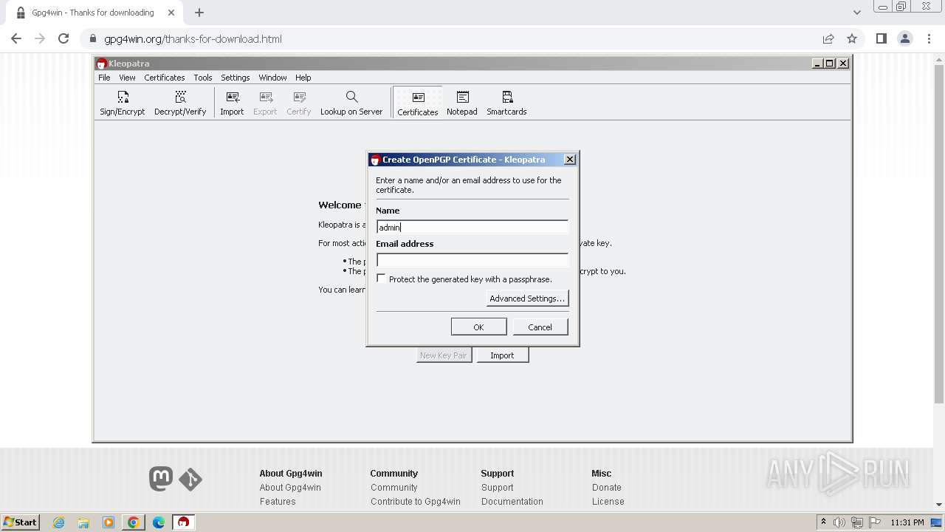Show hidden system tray icons
945x532 pixels.
pos(823,522)
